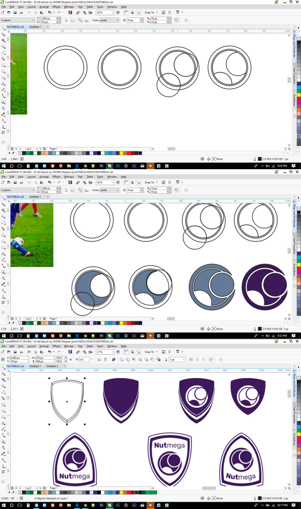Click the Open icon in the 9:32 PM window
Viewport: 301px width, 509px height.
tap(9, 182)
